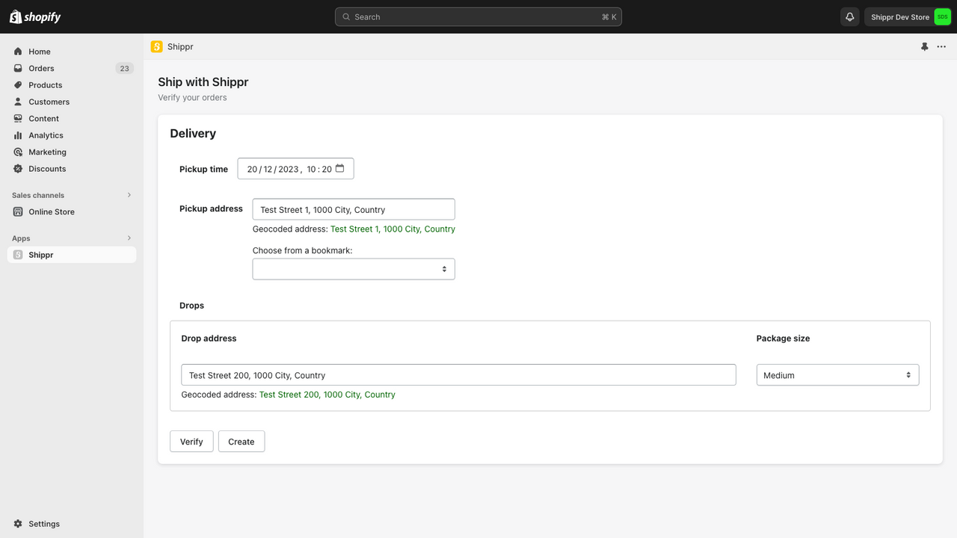Image resolution: width=957 pixels, height=538 pixels.
Task: Open the three-dot more actions menu
Action: [941, 46]
